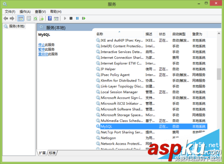Viewport: 224px width, 164px height.
Task: Click the vertical scrollbar thumb
Action: [x=219, y=74]
